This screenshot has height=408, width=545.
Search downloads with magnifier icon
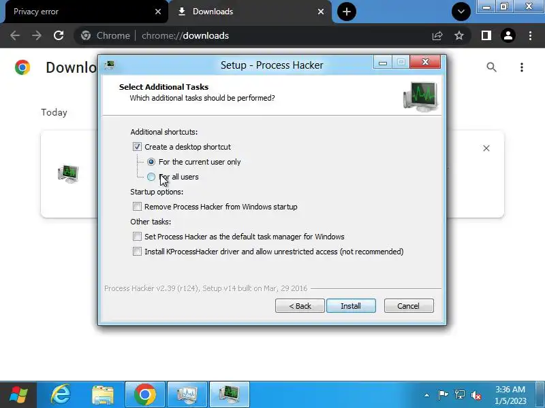coord(491,67)
